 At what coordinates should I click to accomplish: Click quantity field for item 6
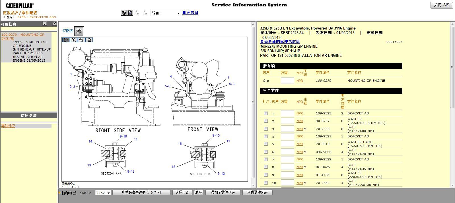click(287, 152)
